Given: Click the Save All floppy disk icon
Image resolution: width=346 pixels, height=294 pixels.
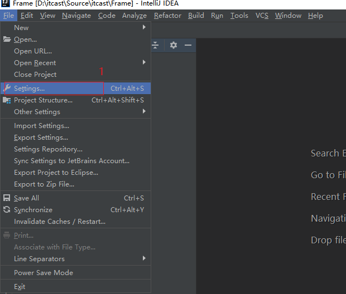Looking at the screenshot, I should coord(7,198).
